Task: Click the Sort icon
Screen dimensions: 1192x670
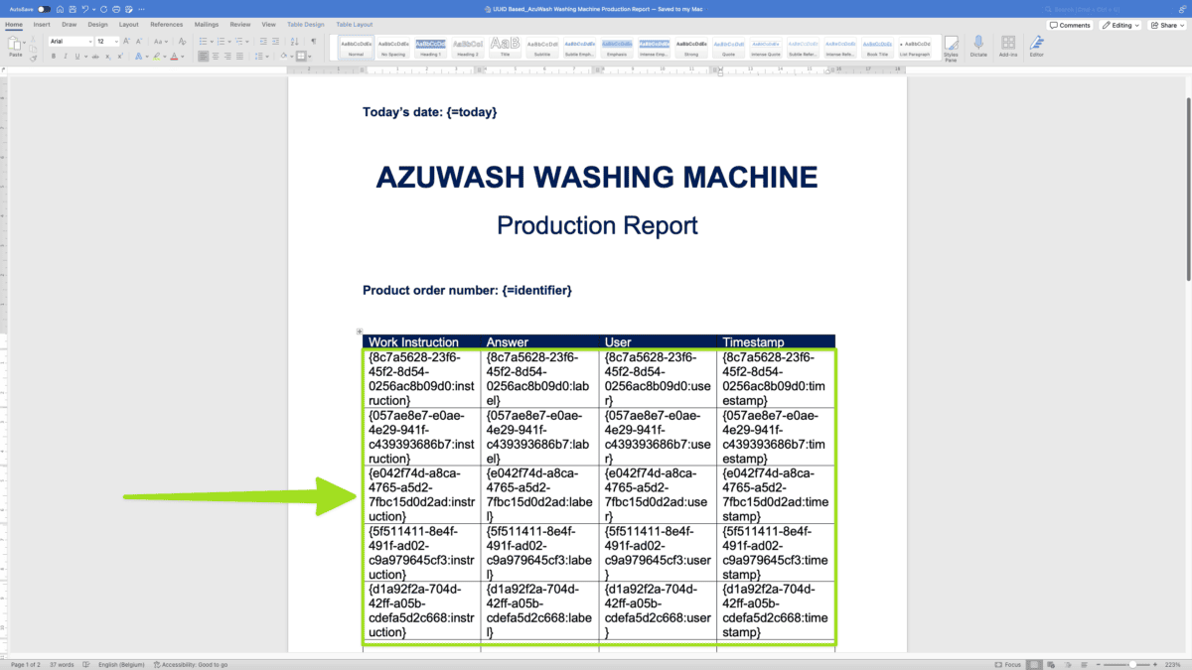Action: click(x=294, y=42)
